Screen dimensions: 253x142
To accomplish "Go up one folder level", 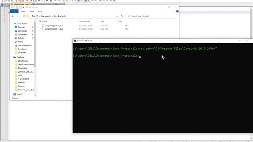I will pos(24,16).
